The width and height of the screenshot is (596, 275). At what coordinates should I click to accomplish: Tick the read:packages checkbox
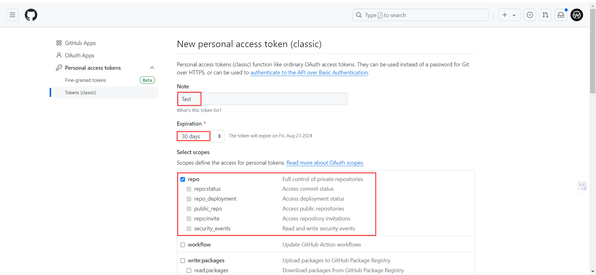click(x=189, y=271)
